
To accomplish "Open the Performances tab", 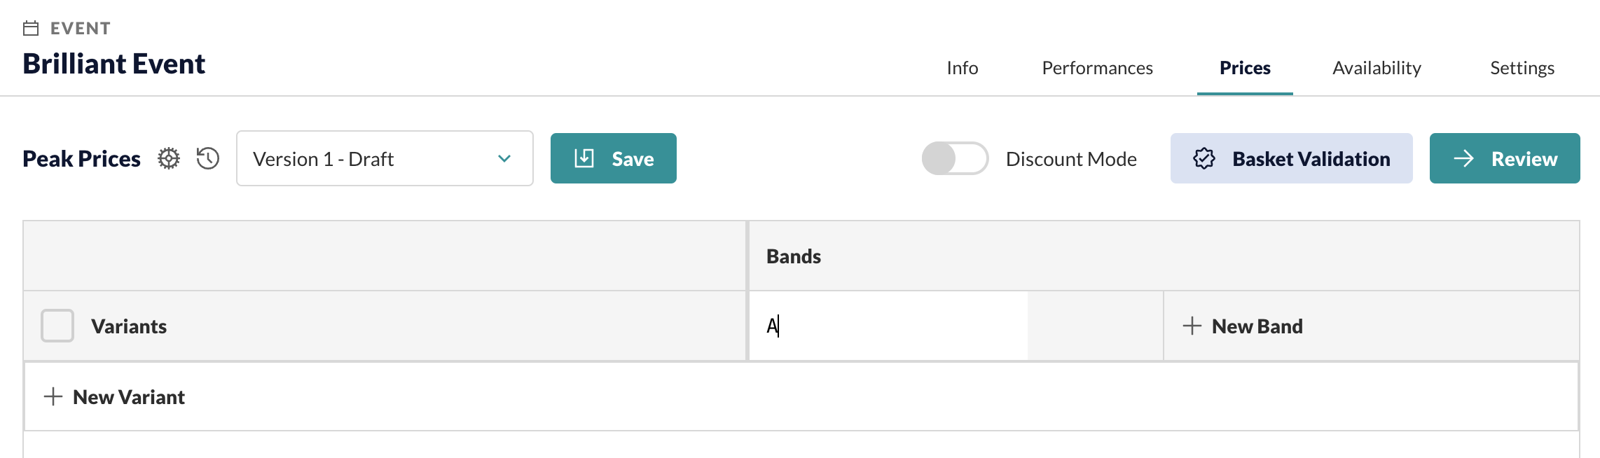I will (x=1097, y=68).
